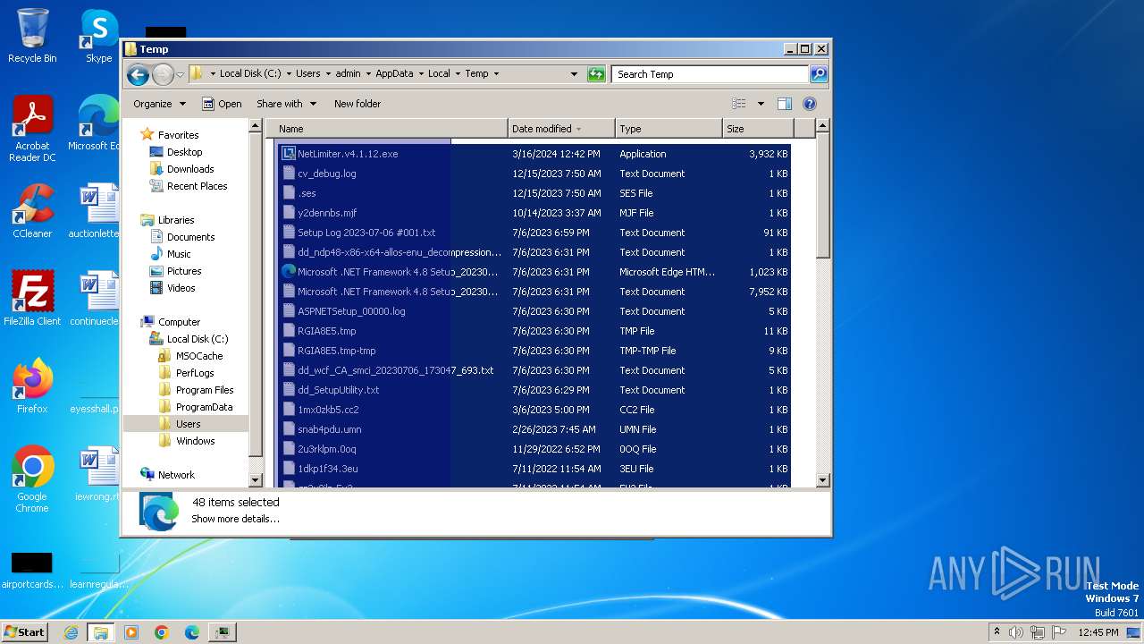Select the Users folder in the tree
The width and height of the screenshot is (1144, 644).
click(x=188, y=424)
